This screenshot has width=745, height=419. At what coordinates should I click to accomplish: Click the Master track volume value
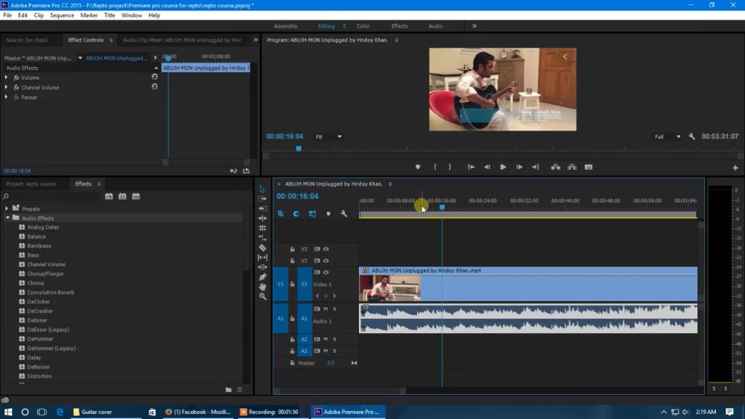(x=330, y=363)
